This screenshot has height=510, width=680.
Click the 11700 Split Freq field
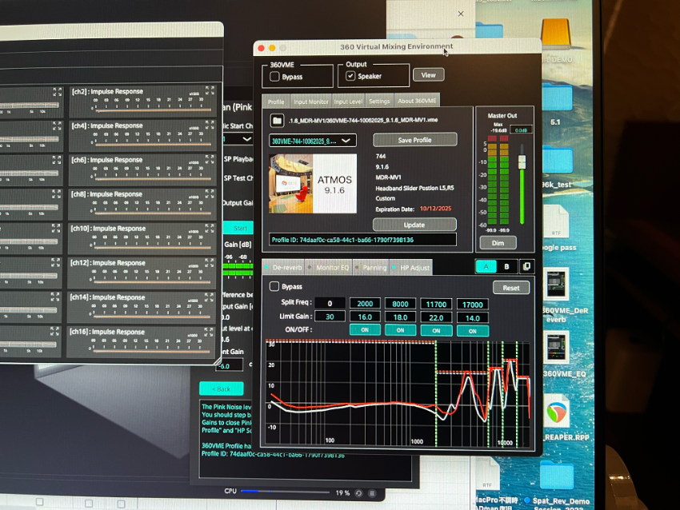tap(436, 304)
